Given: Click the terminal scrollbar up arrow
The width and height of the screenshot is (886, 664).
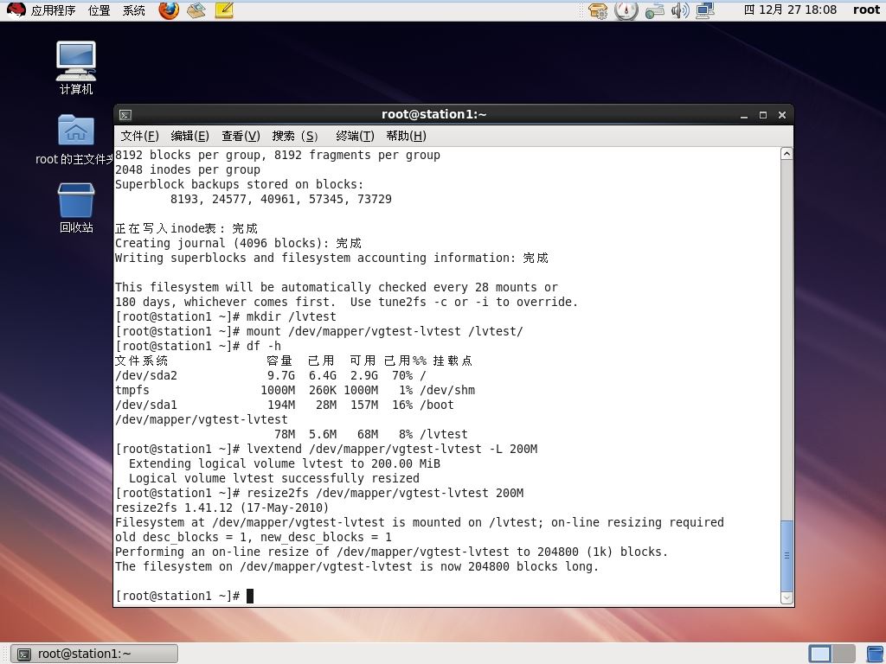Looking at the screenshot, I should [786, 154].
